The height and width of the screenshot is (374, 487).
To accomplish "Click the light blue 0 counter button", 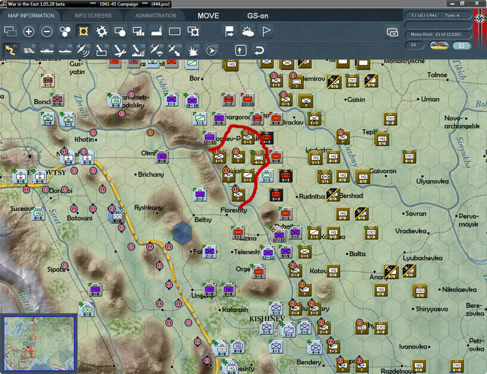I will [462, 45].
